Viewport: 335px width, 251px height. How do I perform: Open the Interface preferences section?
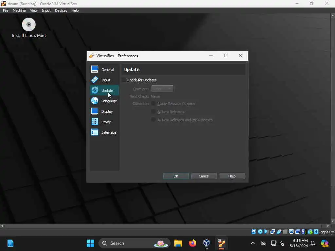pos(104,132)
